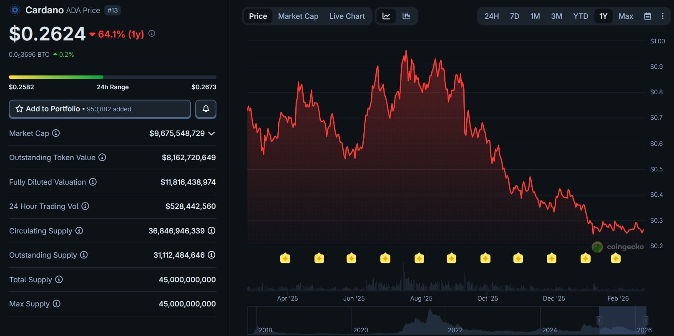Click Add to Portfolio button
Viewport: 674px width, 336px height.
100,109
